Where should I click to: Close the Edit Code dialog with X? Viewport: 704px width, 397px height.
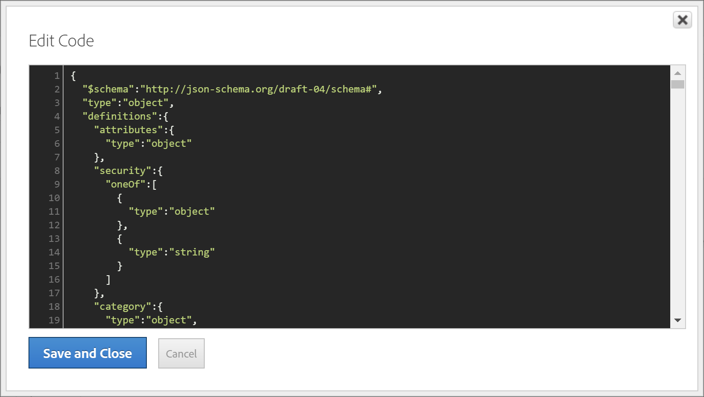click(x=682, y=20)
